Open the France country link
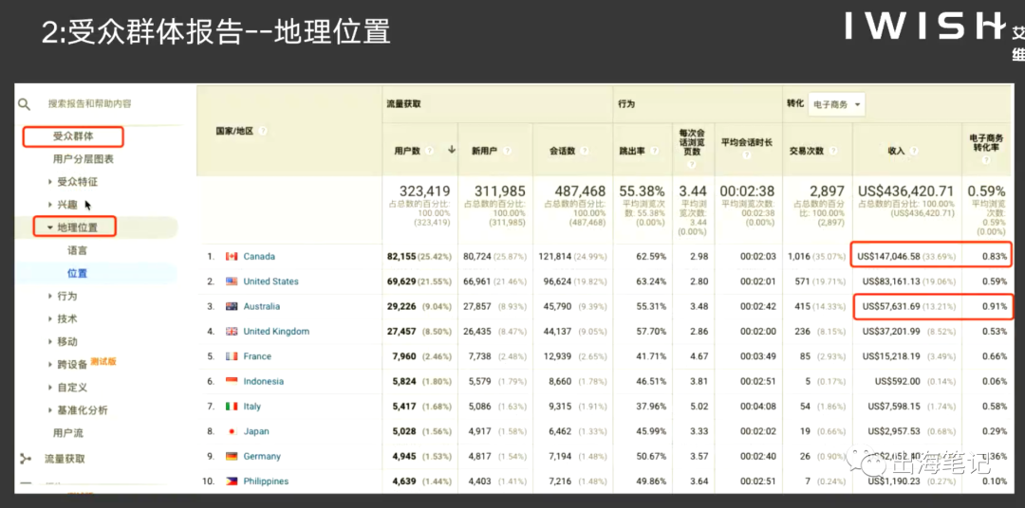 257,356
